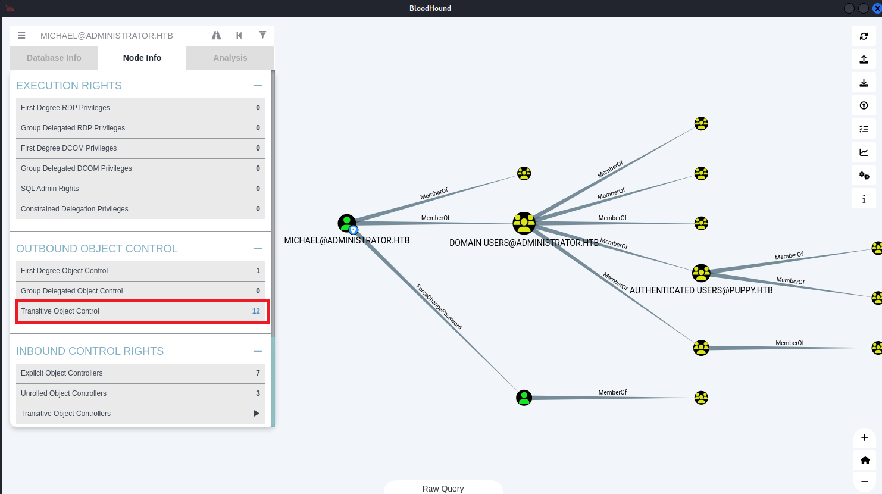Collapse the Outbound Object Control section
The height and width of the screenshot is (494, 882).
(x=258, y=249)
